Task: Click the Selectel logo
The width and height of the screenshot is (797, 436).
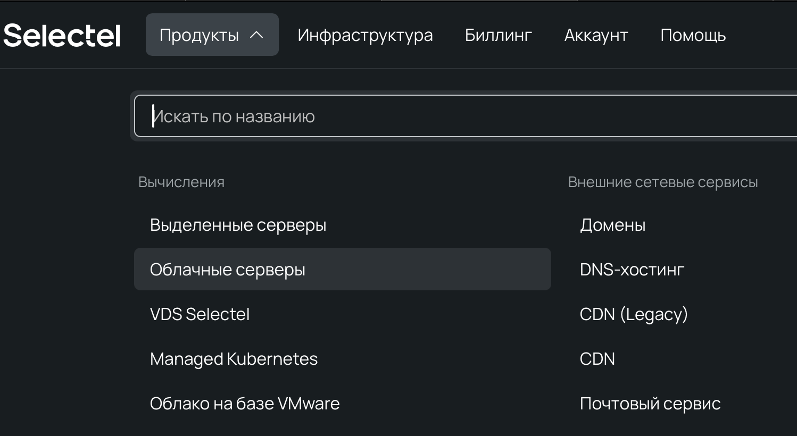Action: (62, 35)
